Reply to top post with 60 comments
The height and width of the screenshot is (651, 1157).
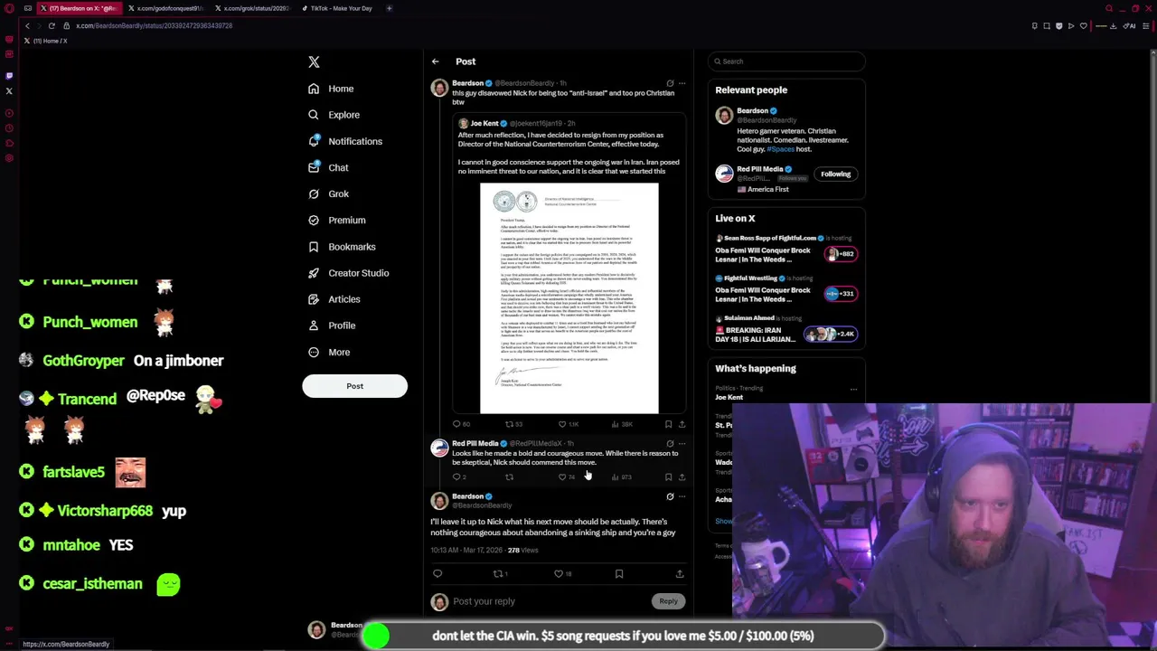[461, 423]
